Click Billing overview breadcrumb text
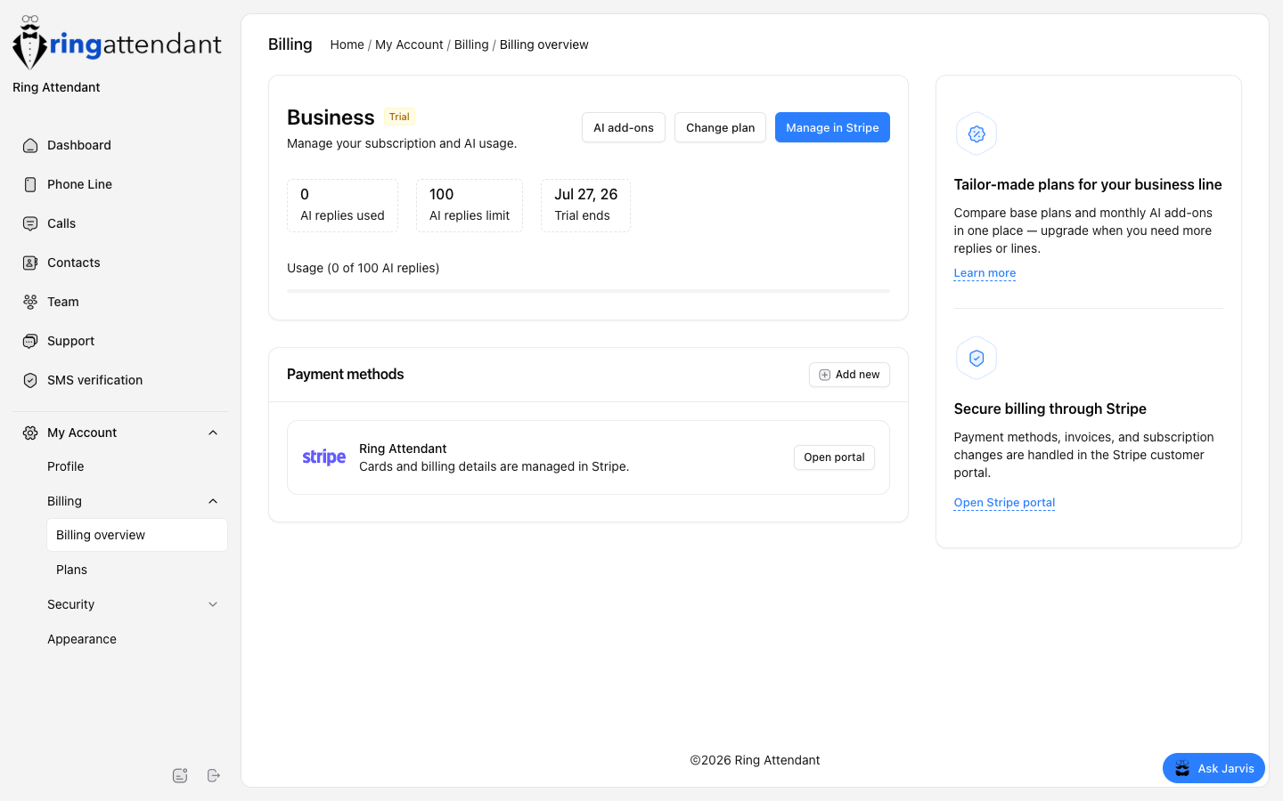Screen dimensions: 1283x801 point(543,44)
